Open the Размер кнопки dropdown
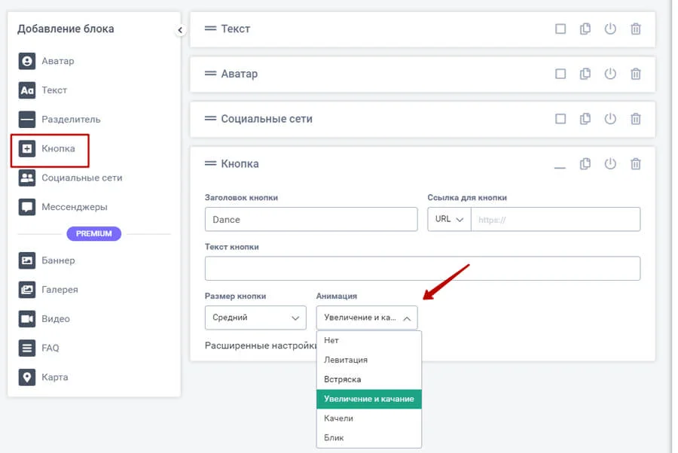 pos(255,318)
